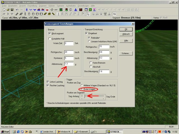Select the widest cylinder support tube icon
179x134 pixels.
coord(41,14)
